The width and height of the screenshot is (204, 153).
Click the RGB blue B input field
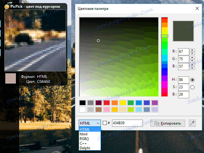click(183, 66)
